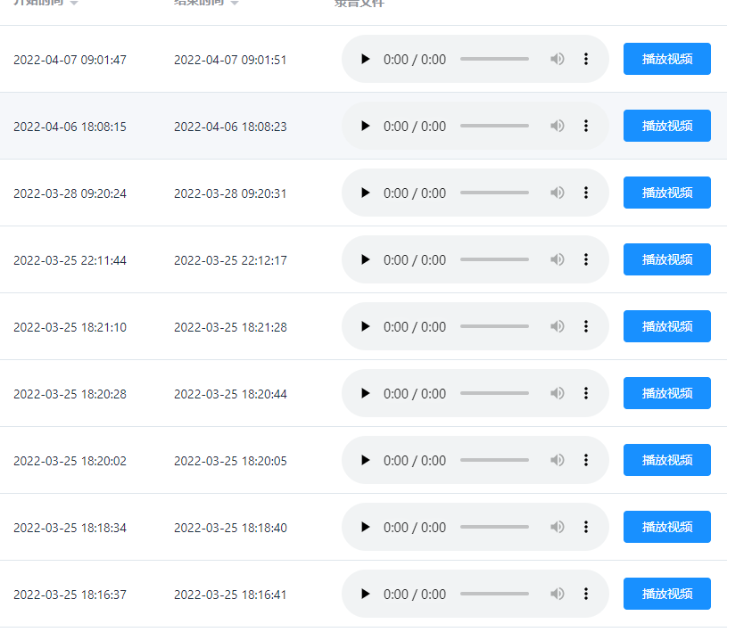
Task: Mute audio in the 2022-03-25 18:20:28 row
Action: pyautogui.click(x=557, y=393)
